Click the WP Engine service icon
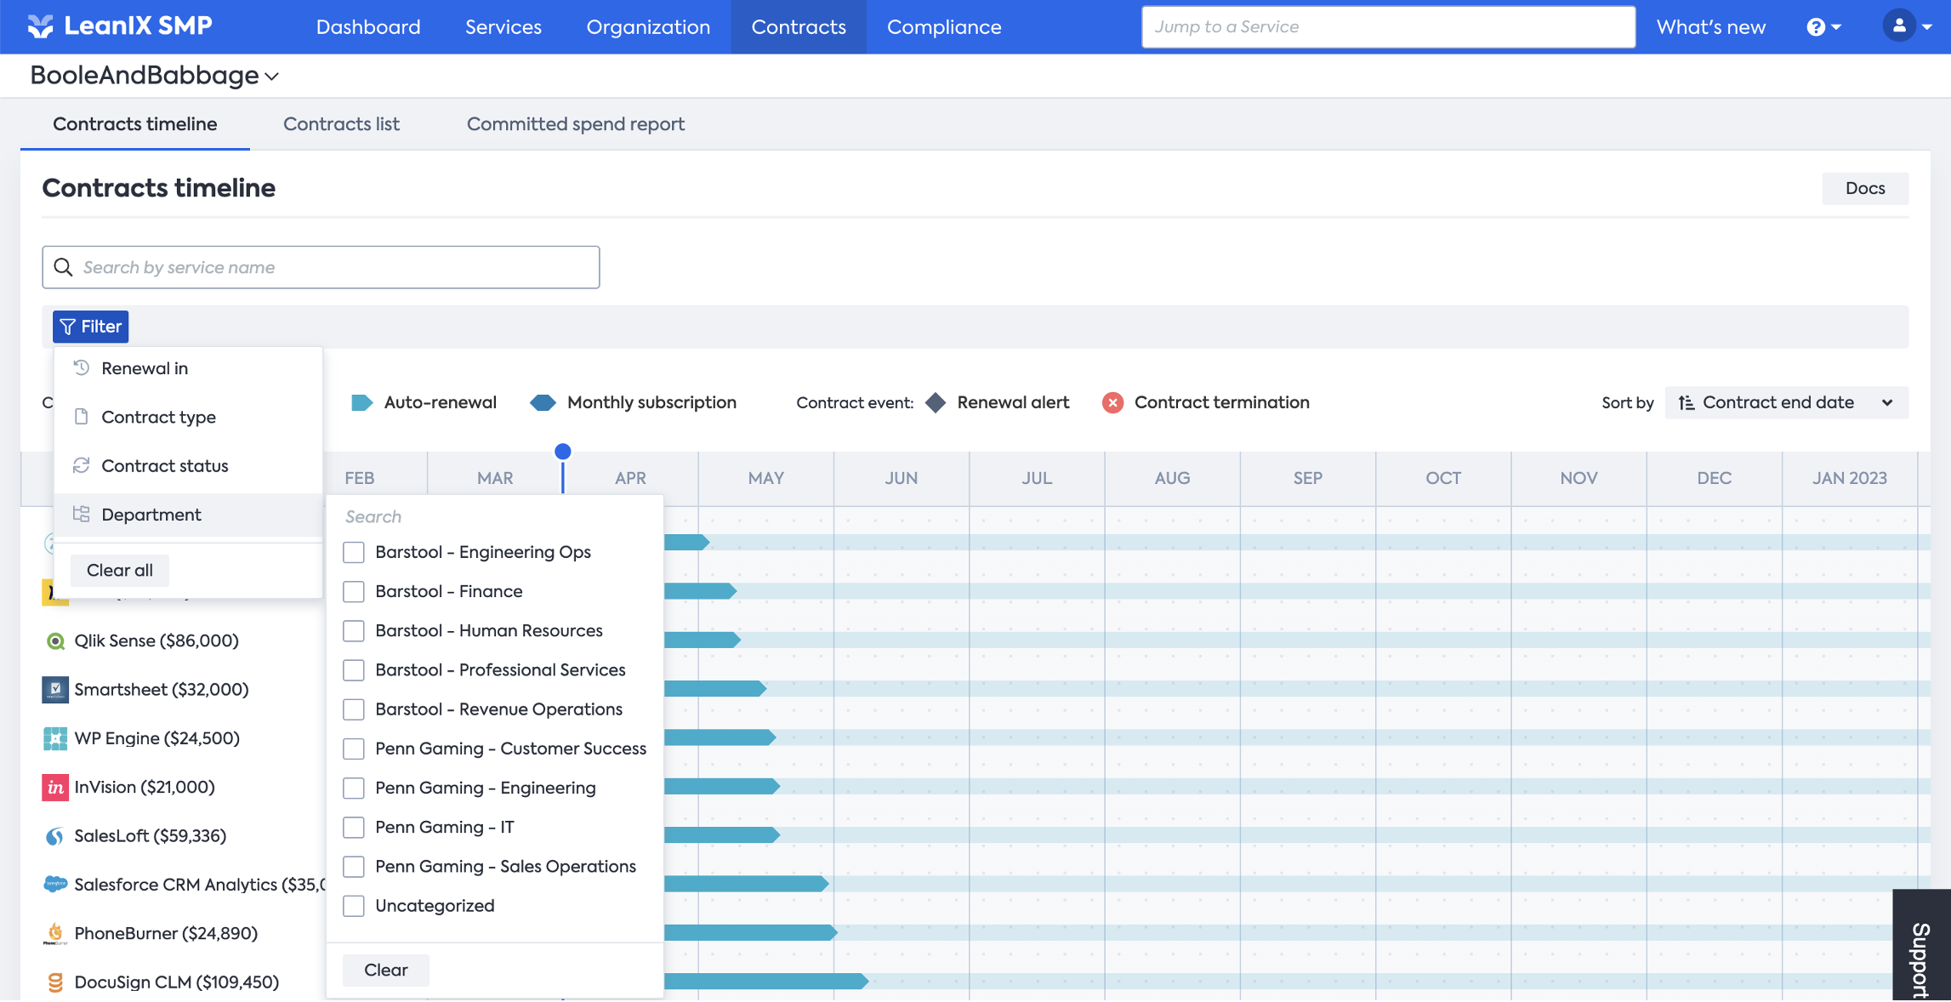The height and width of the screenshot is (1002, 1951). click(x=55, y=738)
